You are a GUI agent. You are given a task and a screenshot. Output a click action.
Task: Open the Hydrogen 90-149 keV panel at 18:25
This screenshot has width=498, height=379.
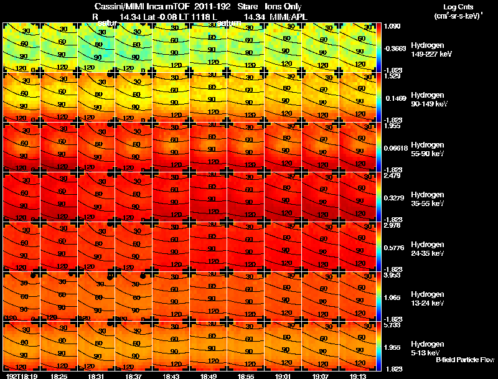click(59, 97)
